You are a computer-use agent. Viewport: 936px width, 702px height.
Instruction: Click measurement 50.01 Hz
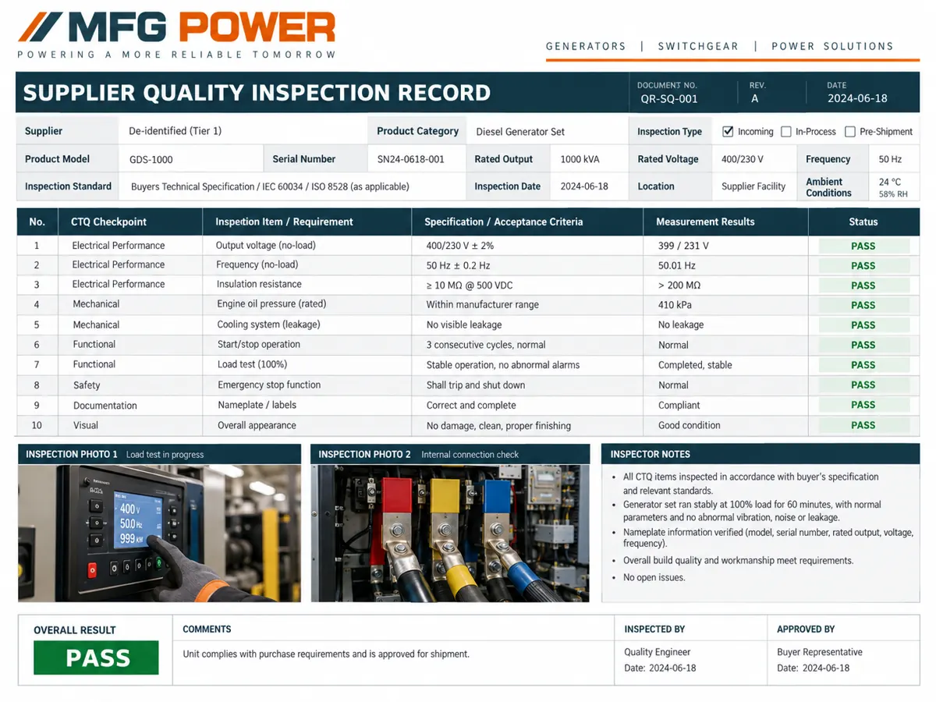point(678,265)
